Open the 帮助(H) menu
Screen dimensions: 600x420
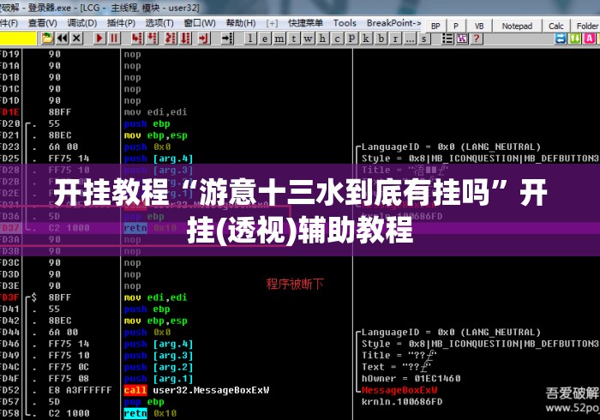(x=241, y=23)
